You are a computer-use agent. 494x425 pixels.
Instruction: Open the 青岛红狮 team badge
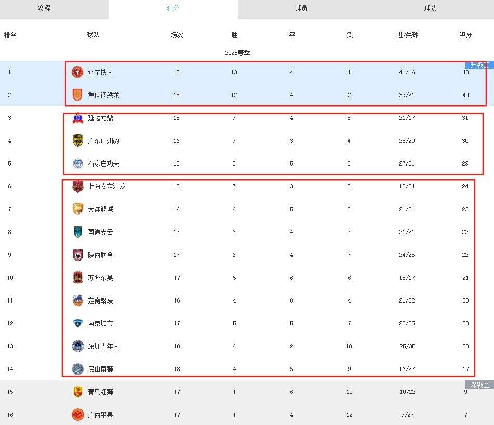click(77, 392)
